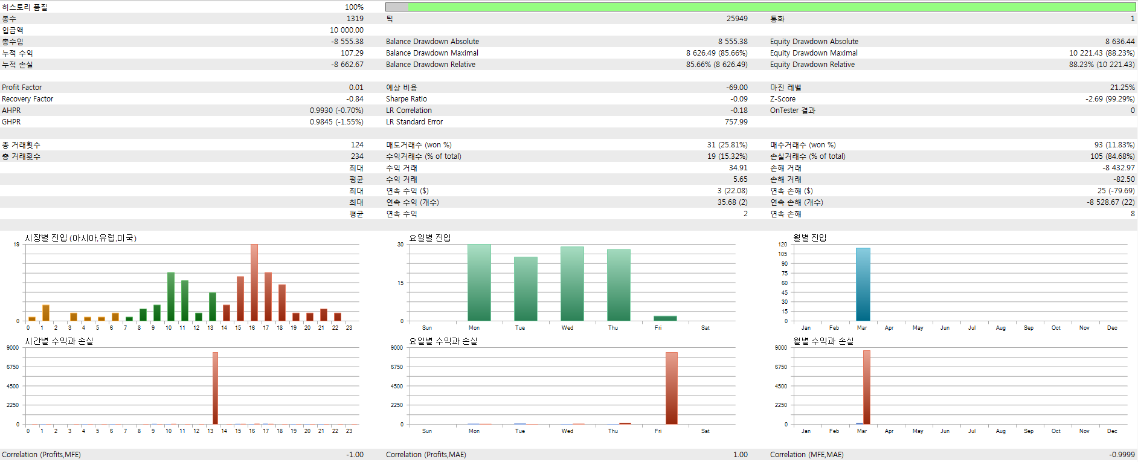Image resolution: width=1138 pixels, height=462 pixels.
Task: Select the 100% history quality value
Action: (354, 7)
